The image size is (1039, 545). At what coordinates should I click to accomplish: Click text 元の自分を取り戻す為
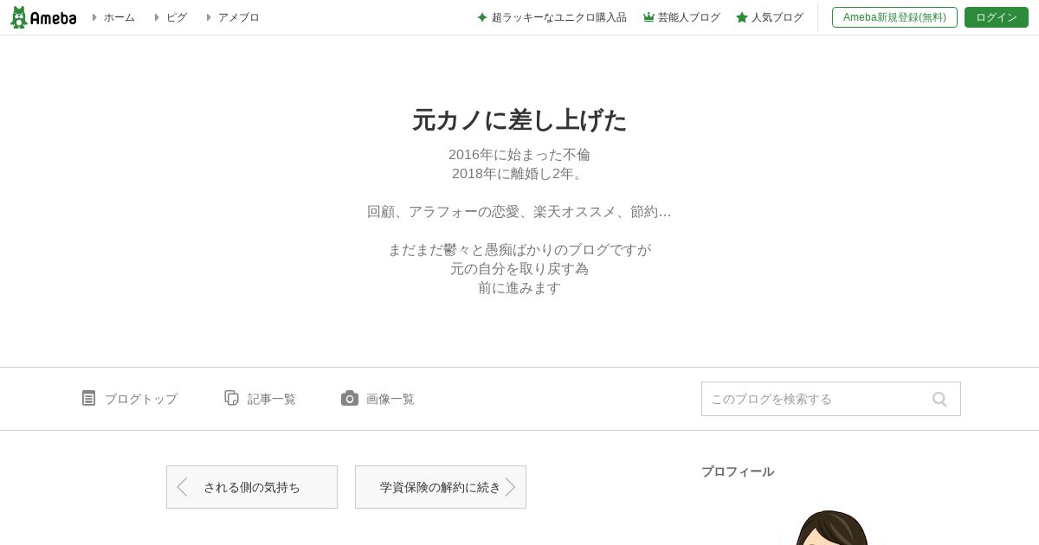[519, 269]
